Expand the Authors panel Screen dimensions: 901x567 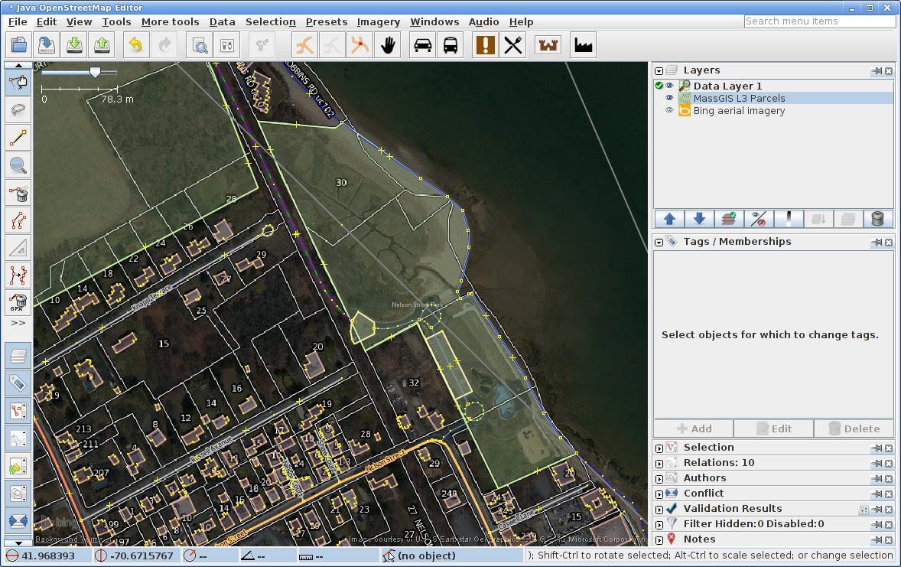coord(659,478)
